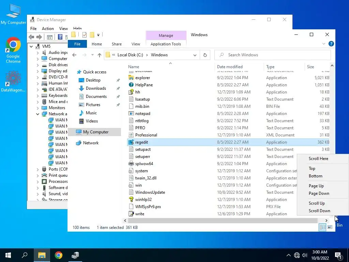Select Downloads in Quick access

coord(96,88)
